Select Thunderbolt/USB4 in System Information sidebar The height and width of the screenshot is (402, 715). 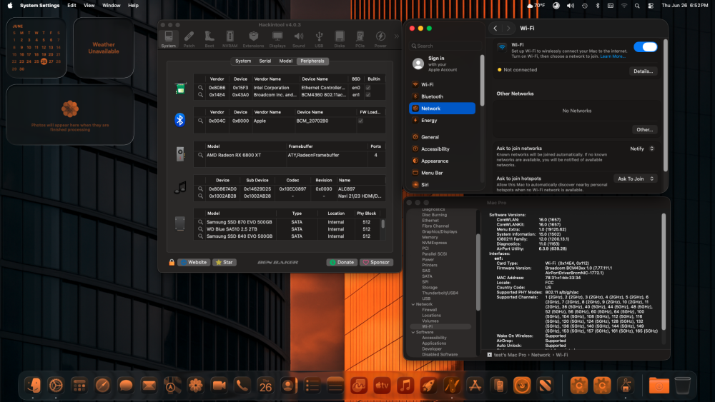pos(440,293)
